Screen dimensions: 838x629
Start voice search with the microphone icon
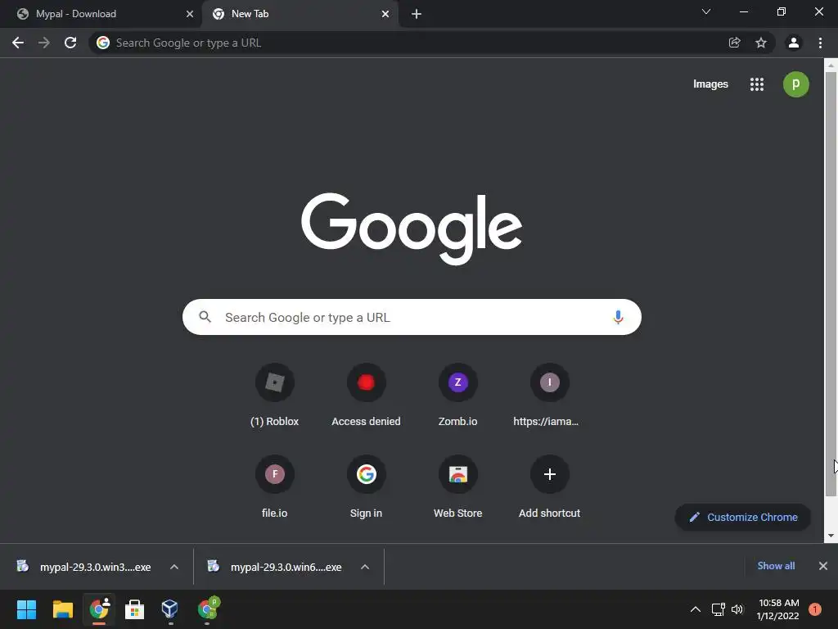(619, 317)
